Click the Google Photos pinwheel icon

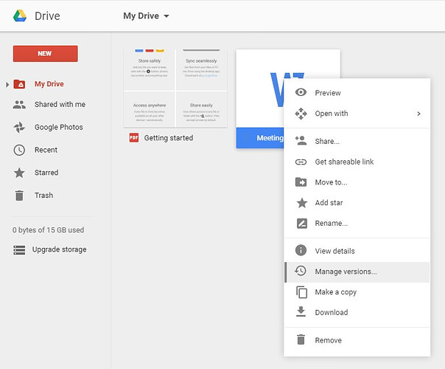[19, 127]
